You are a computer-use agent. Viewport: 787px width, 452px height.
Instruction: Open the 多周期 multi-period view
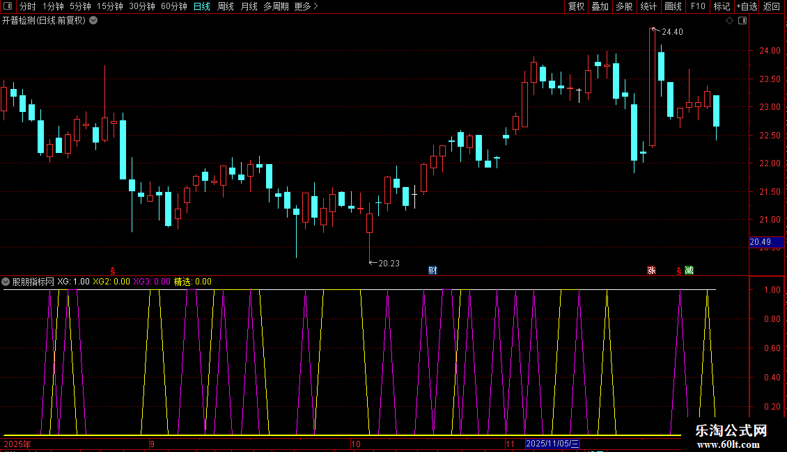[276, 6]
